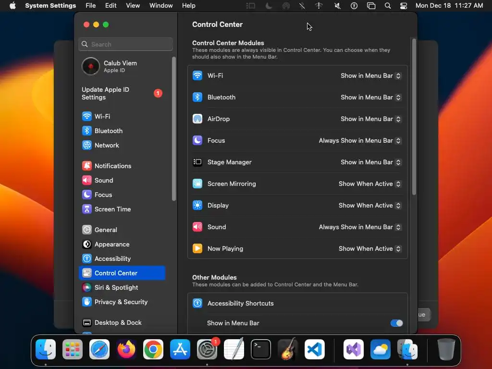
Task: Click the settings pane vertical scrollbar
Action: pyautogui.click(x=414, y=117)
